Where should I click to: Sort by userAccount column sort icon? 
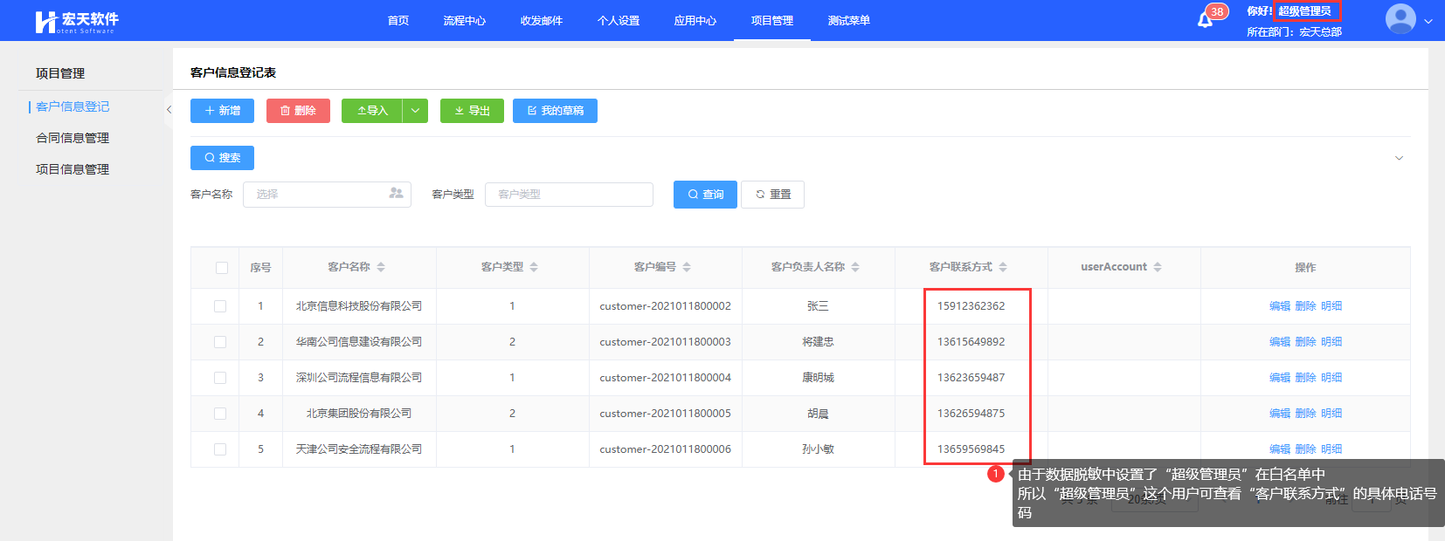click(1158, 267)
